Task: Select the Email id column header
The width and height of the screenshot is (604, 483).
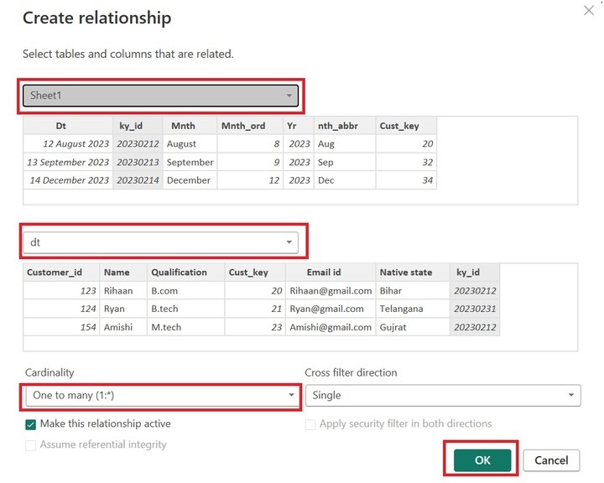Action: (x=323, y=273)
